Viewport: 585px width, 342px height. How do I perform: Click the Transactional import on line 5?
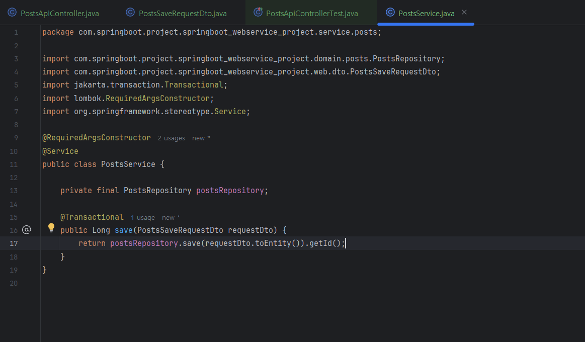tap(194, 84)
